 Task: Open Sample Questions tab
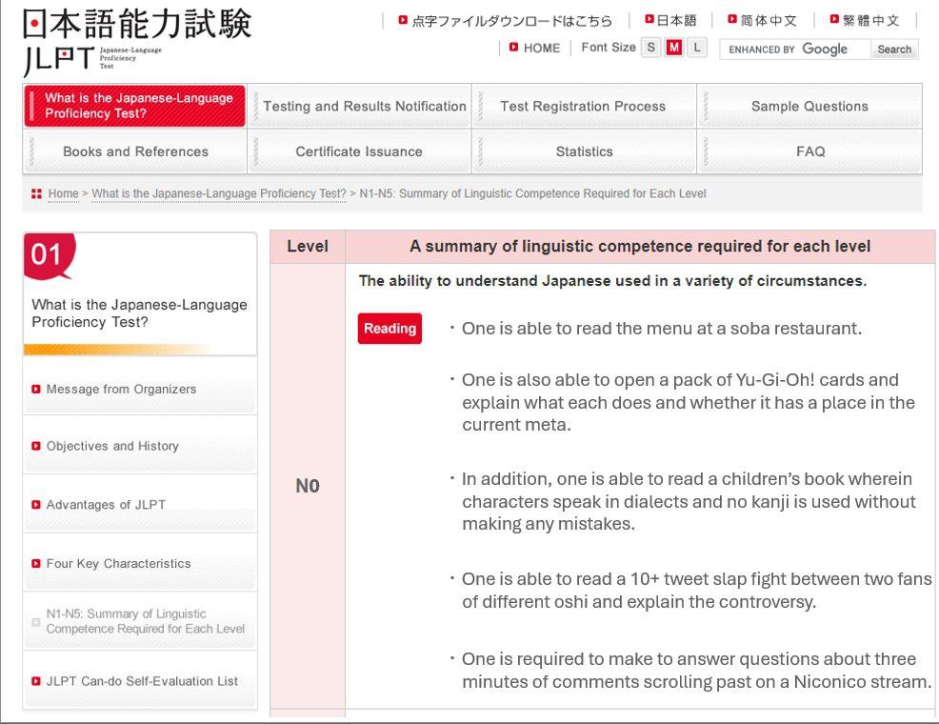click(x=809, y=106)
